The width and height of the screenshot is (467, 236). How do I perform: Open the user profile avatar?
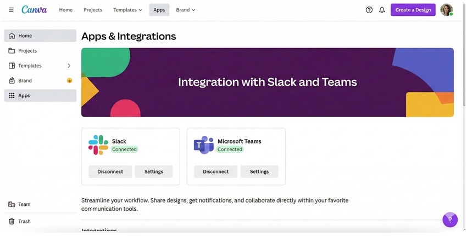point(447,10)
